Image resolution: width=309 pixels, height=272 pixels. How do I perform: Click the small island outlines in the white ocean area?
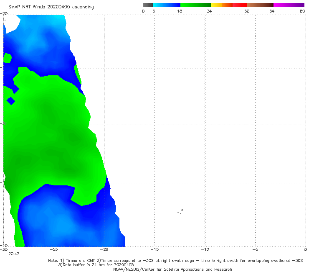pyautogui.click(x=180, y=211)
